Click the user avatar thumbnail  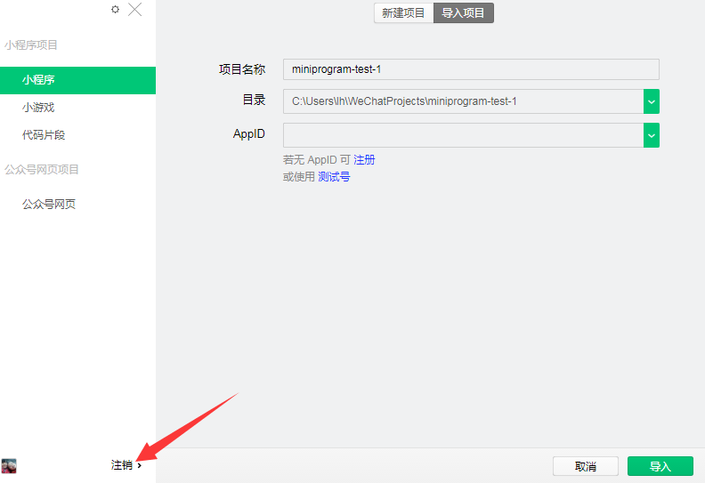(x=9, y=465)
